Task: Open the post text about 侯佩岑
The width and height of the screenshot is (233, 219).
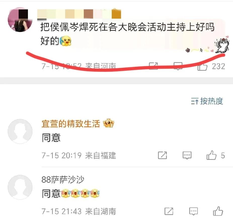Action: pos(127,34)
